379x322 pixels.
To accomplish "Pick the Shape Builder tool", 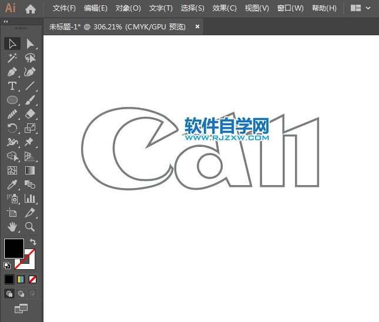I will point(12,156).
